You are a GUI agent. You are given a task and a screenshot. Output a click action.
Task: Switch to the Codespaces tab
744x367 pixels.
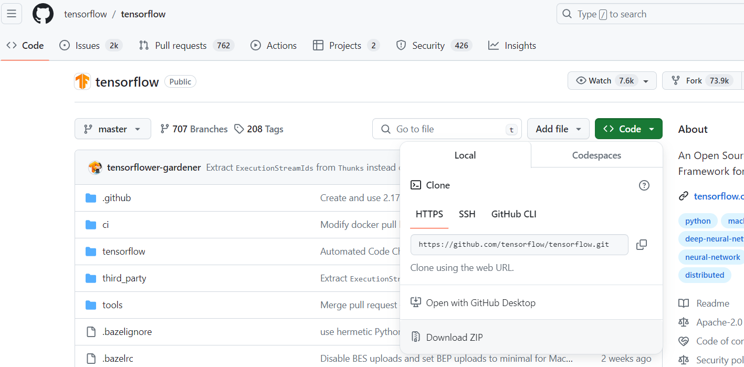tap(596, 155)
